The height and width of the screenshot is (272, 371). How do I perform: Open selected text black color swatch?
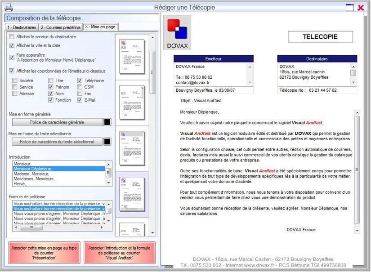tap(107, 142)
